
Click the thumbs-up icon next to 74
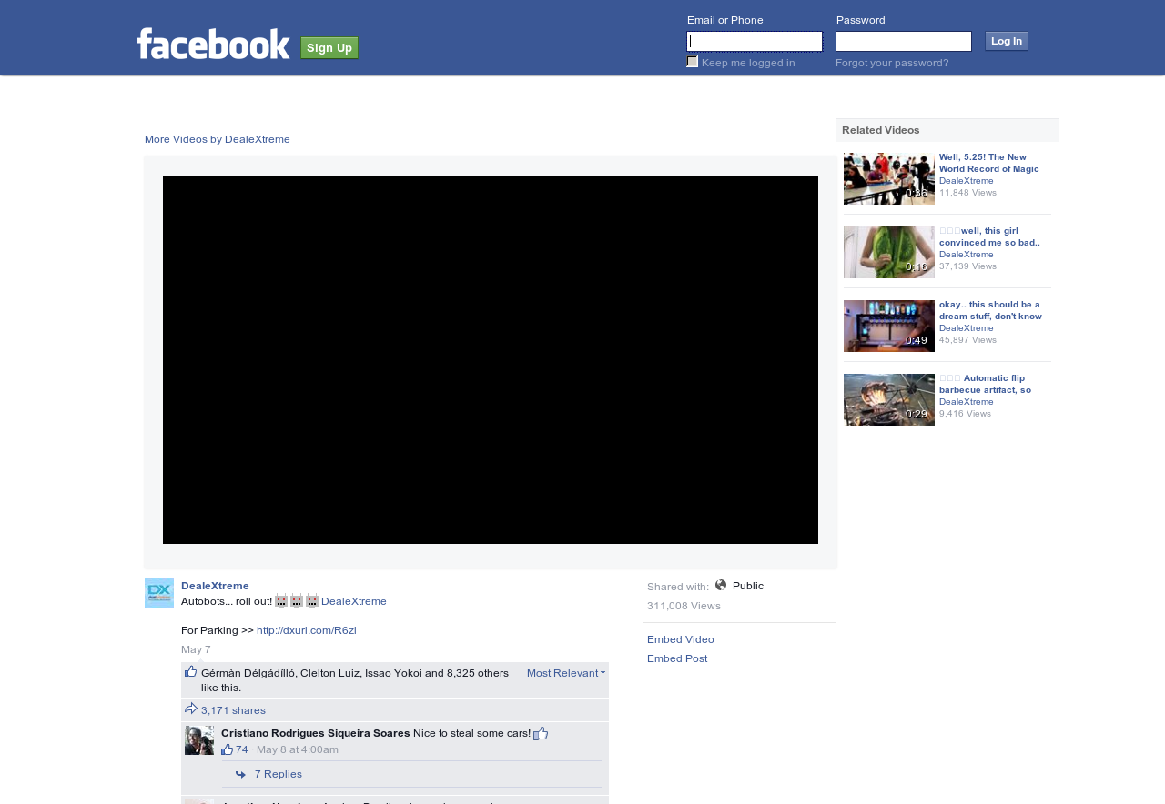228,749
